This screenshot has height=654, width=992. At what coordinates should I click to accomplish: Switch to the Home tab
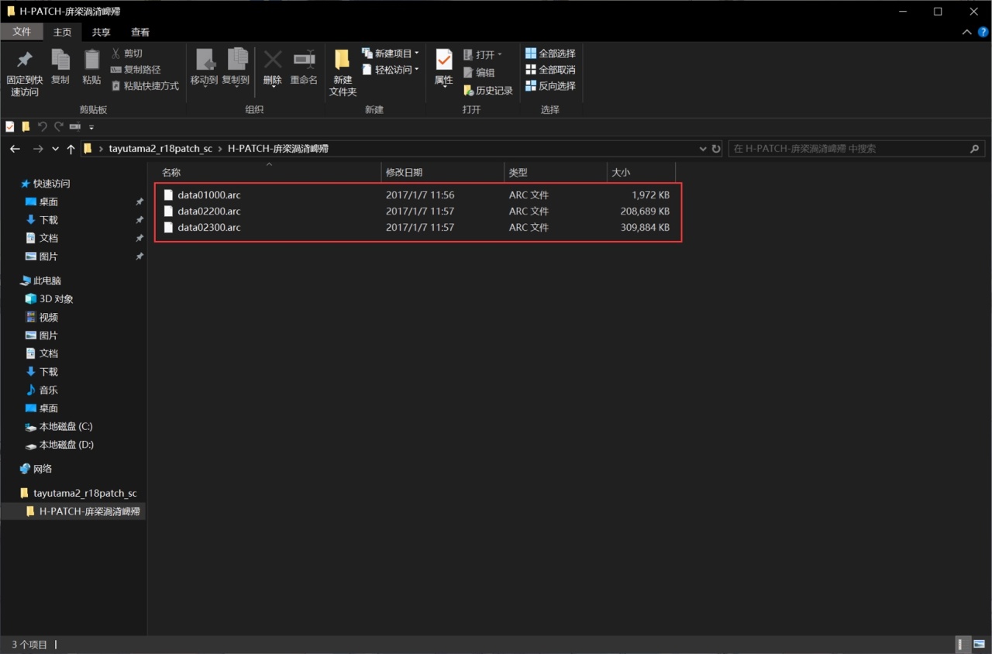(x=62, y=32)
